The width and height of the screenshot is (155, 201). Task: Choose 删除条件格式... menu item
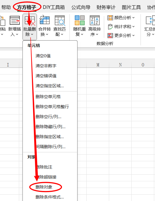pyautogui.click(x=49, y=197)
